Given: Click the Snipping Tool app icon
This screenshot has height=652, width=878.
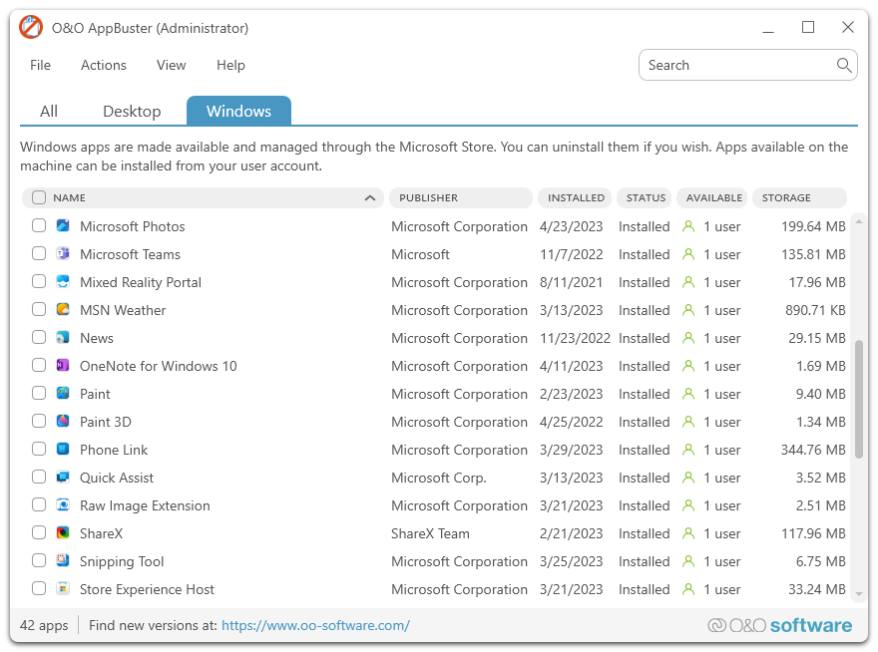Looking at the screenshot, I should (x=63, y=561).
